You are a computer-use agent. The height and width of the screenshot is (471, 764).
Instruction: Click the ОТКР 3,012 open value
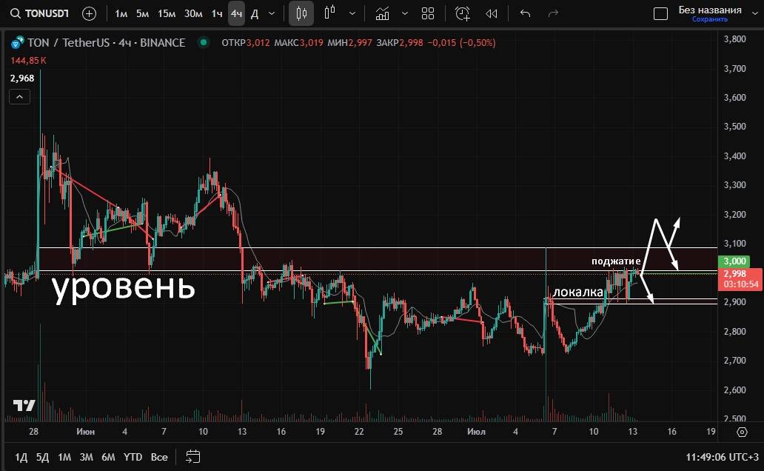pos(246,43)
